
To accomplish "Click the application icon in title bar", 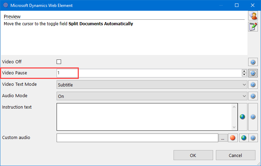I will click(x=6, y=5).
